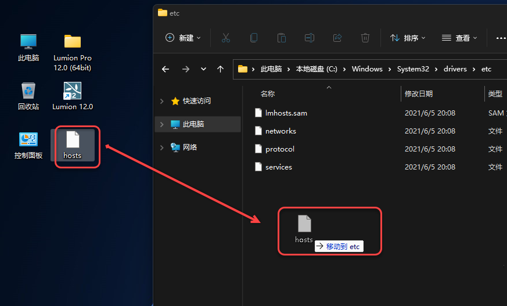Screen dimensions: 507x306
Task: Expand the 此电脑 tree node arrow
Action: pyautogui.click(x=161, y=124)
